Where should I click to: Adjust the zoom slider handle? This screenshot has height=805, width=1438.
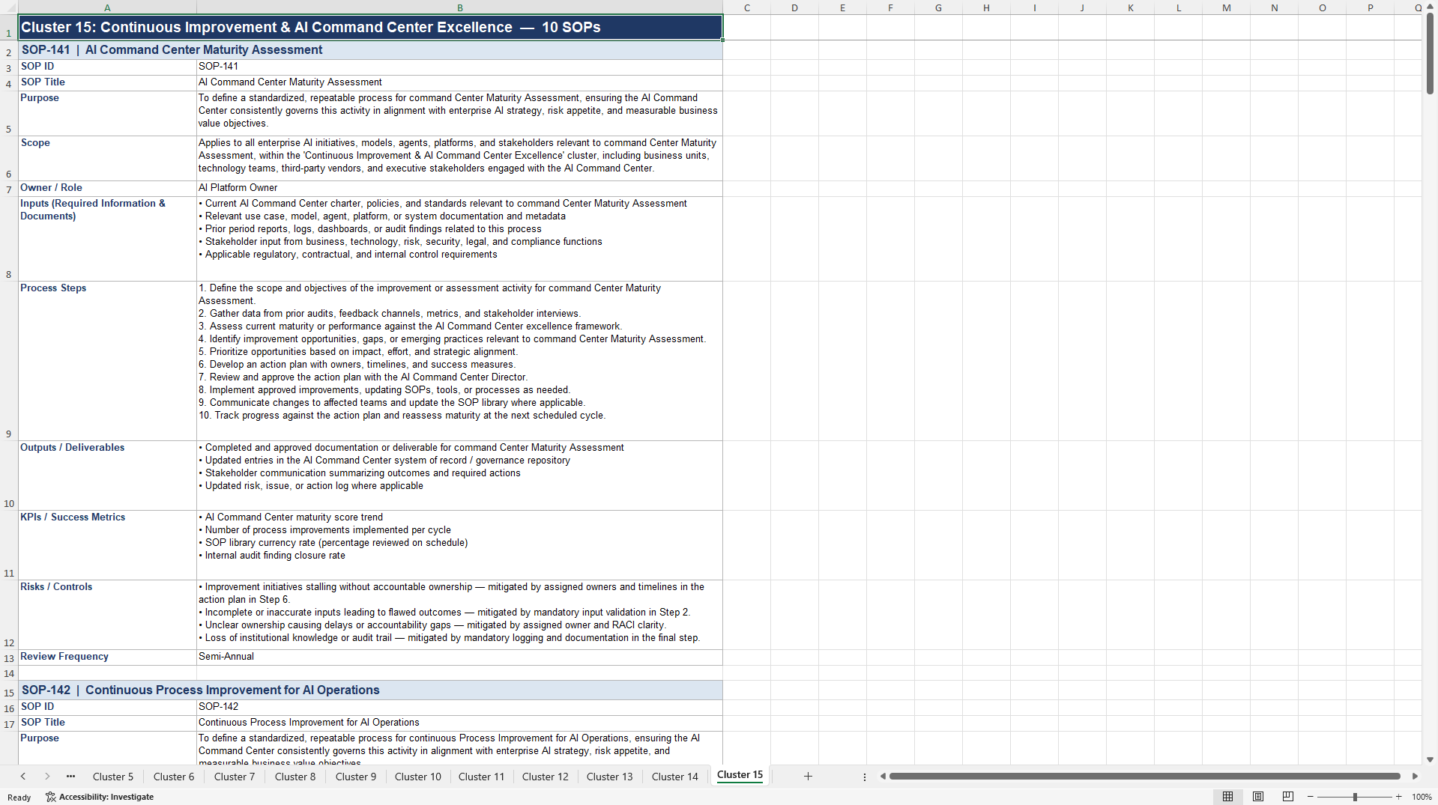point(1355,797)
